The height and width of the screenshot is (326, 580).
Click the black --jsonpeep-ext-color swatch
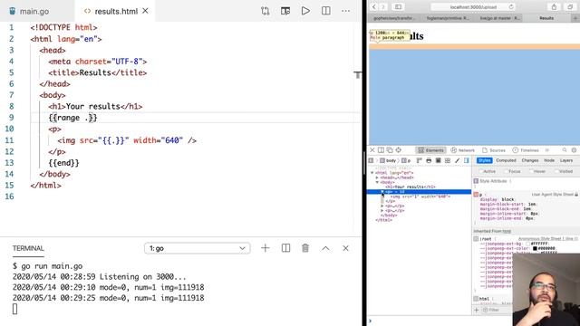pos(535,249)
